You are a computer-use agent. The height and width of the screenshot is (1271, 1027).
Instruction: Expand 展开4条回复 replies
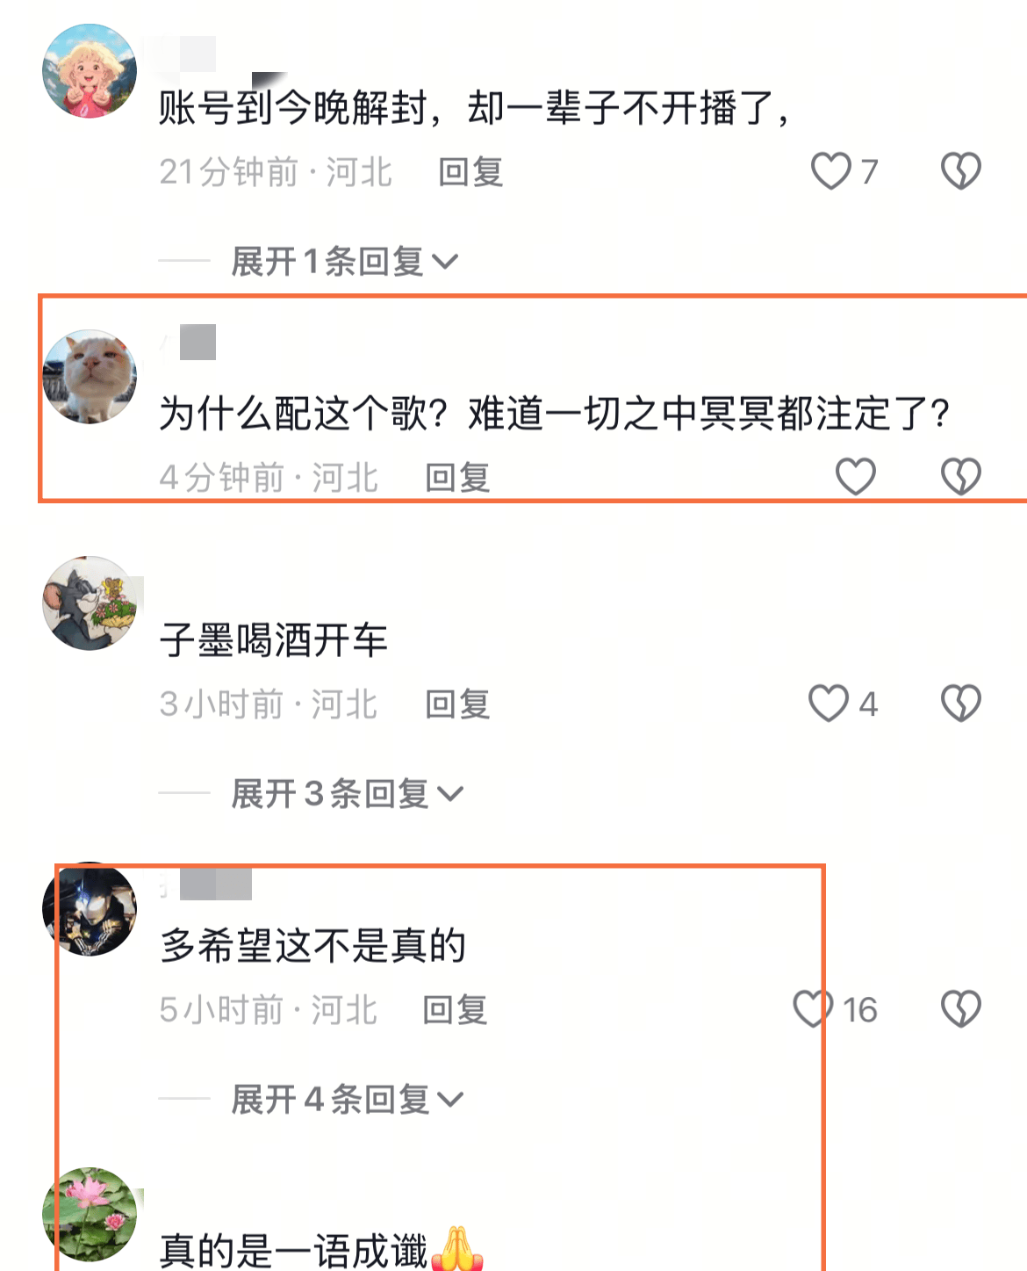(347, 1099)
